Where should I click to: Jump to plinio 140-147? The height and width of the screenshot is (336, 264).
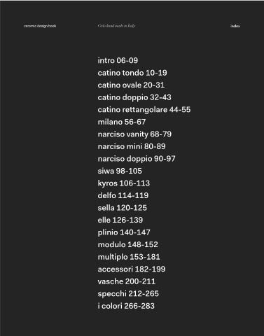(124, 232)
